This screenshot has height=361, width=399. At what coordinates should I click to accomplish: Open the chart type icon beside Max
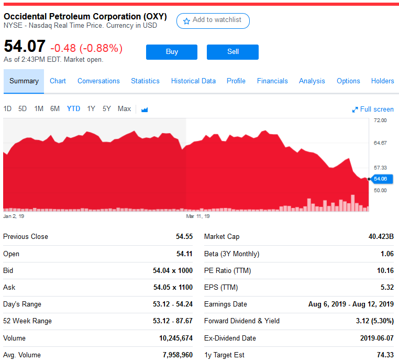coord(145,110)
